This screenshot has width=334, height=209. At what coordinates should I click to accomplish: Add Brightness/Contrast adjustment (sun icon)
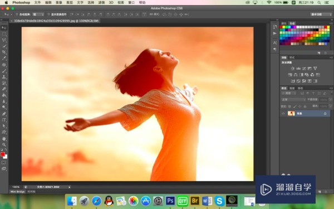pos(293,69)
